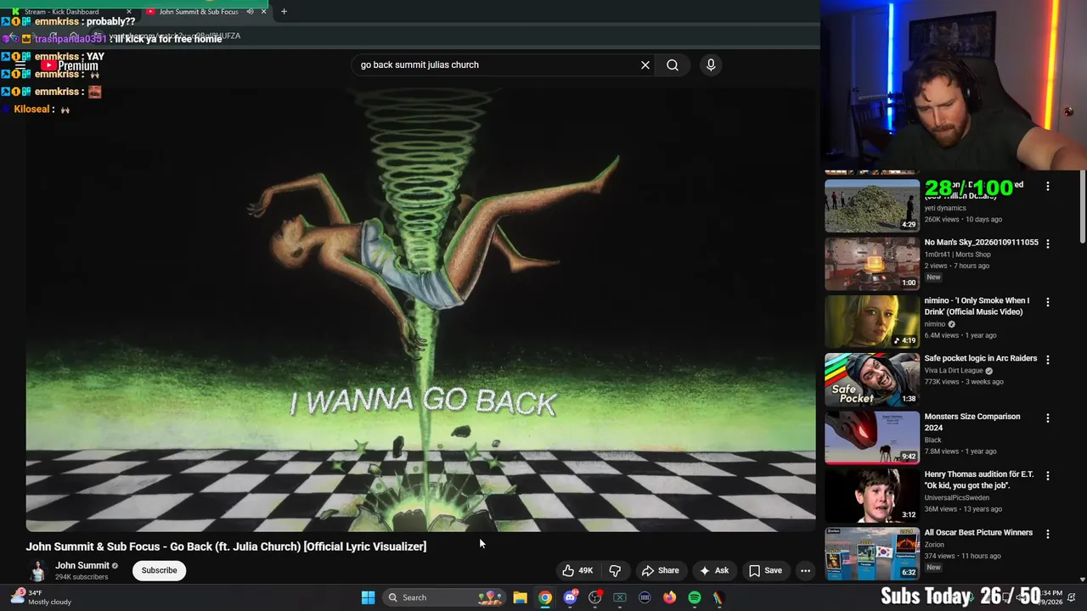Open Google Chrome from the taskbar
The image size is (1087, 611).
click(545, 597)
